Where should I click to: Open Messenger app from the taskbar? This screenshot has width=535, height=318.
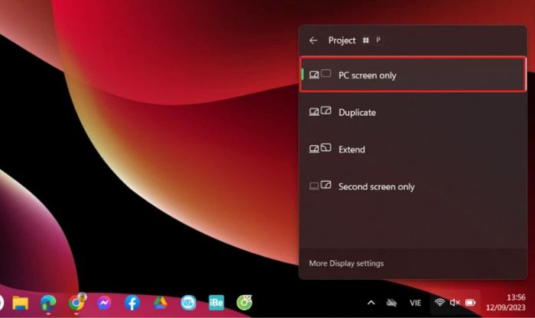click(x=105, y=303)
